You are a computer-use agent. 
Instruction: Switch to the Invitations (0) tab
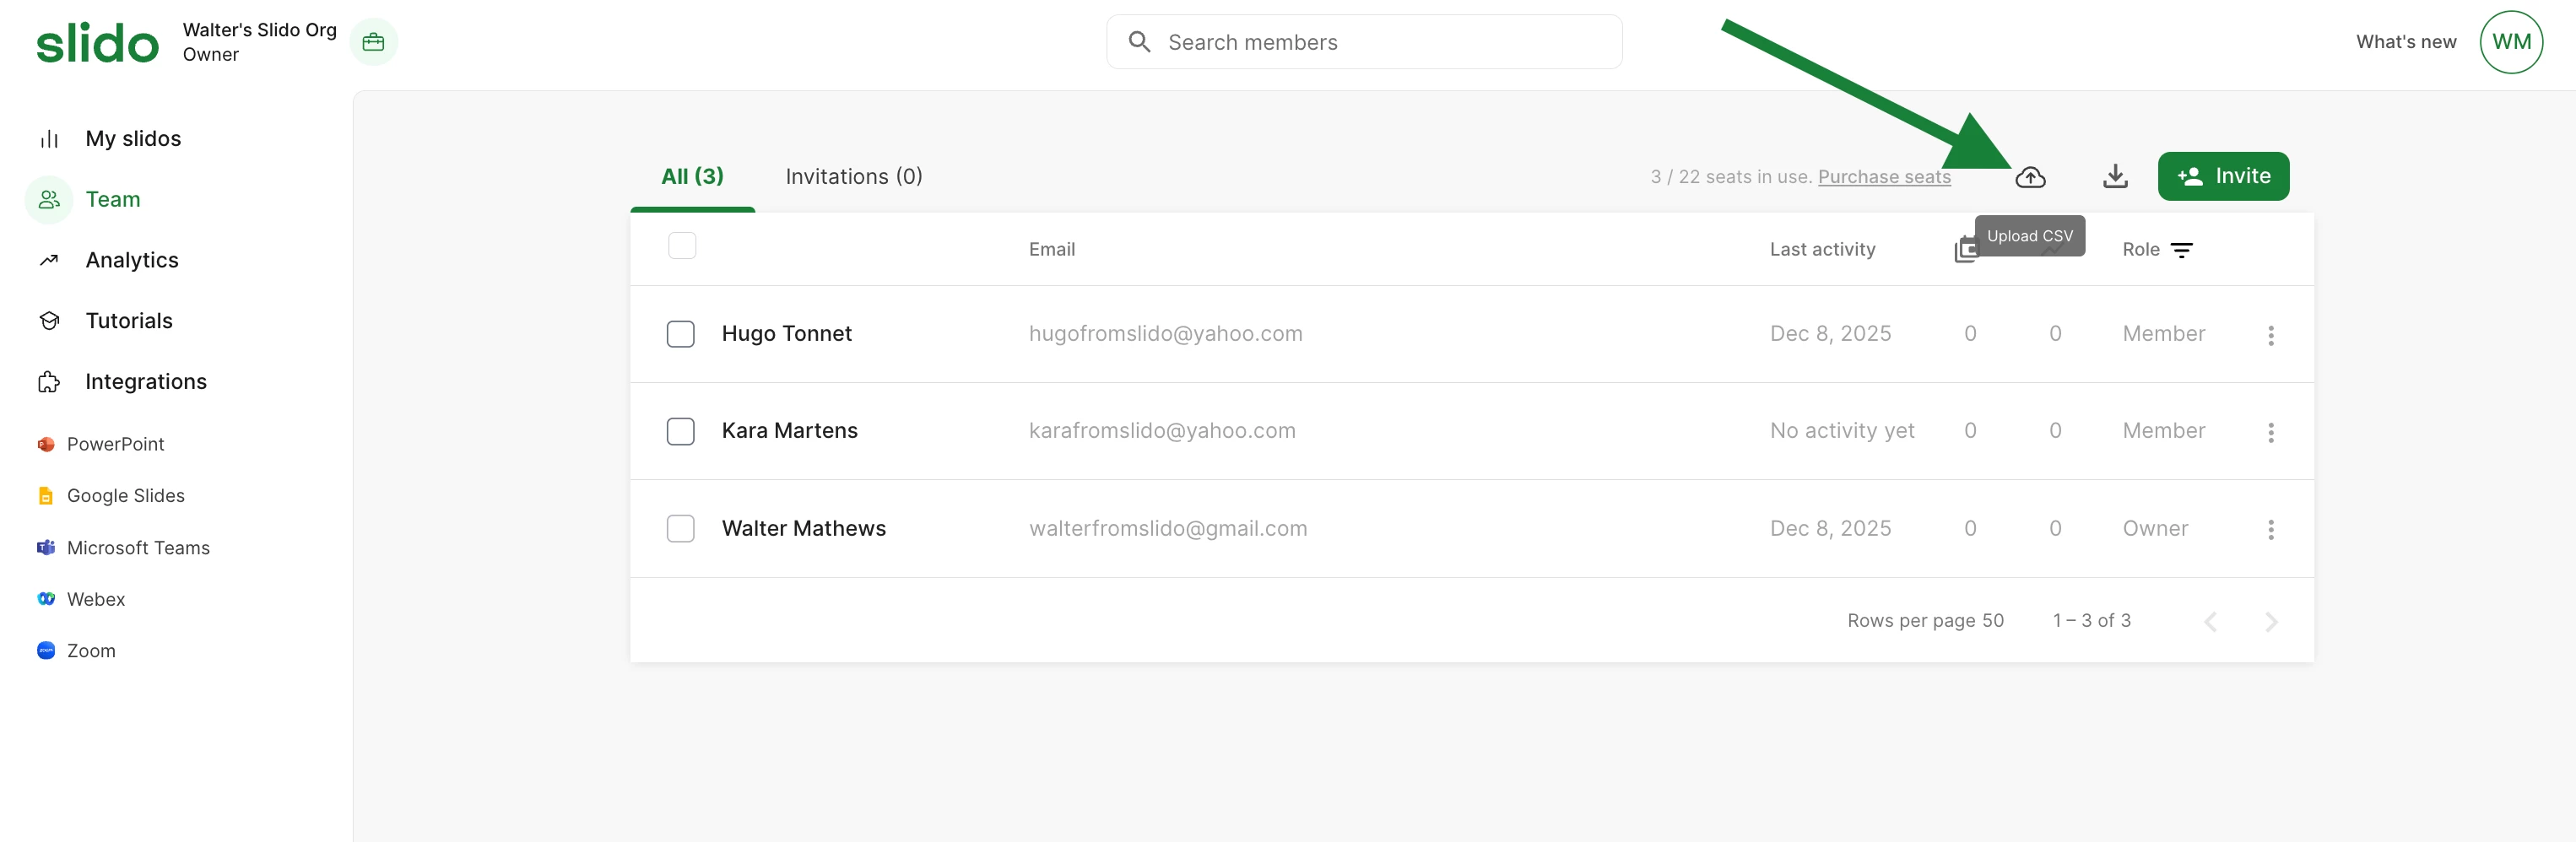(853, 177)
